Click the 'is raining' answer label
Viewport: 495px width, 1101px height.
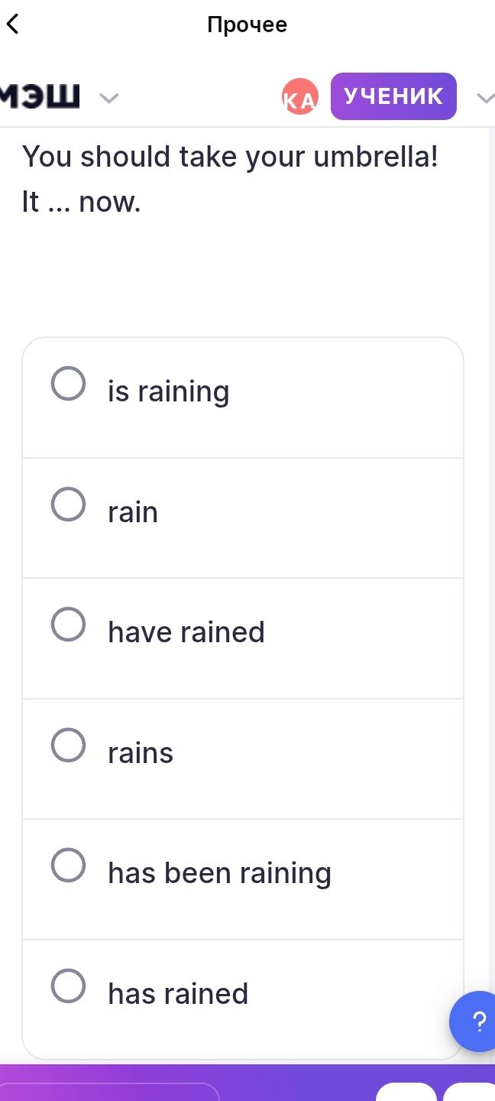pos(169,391)
